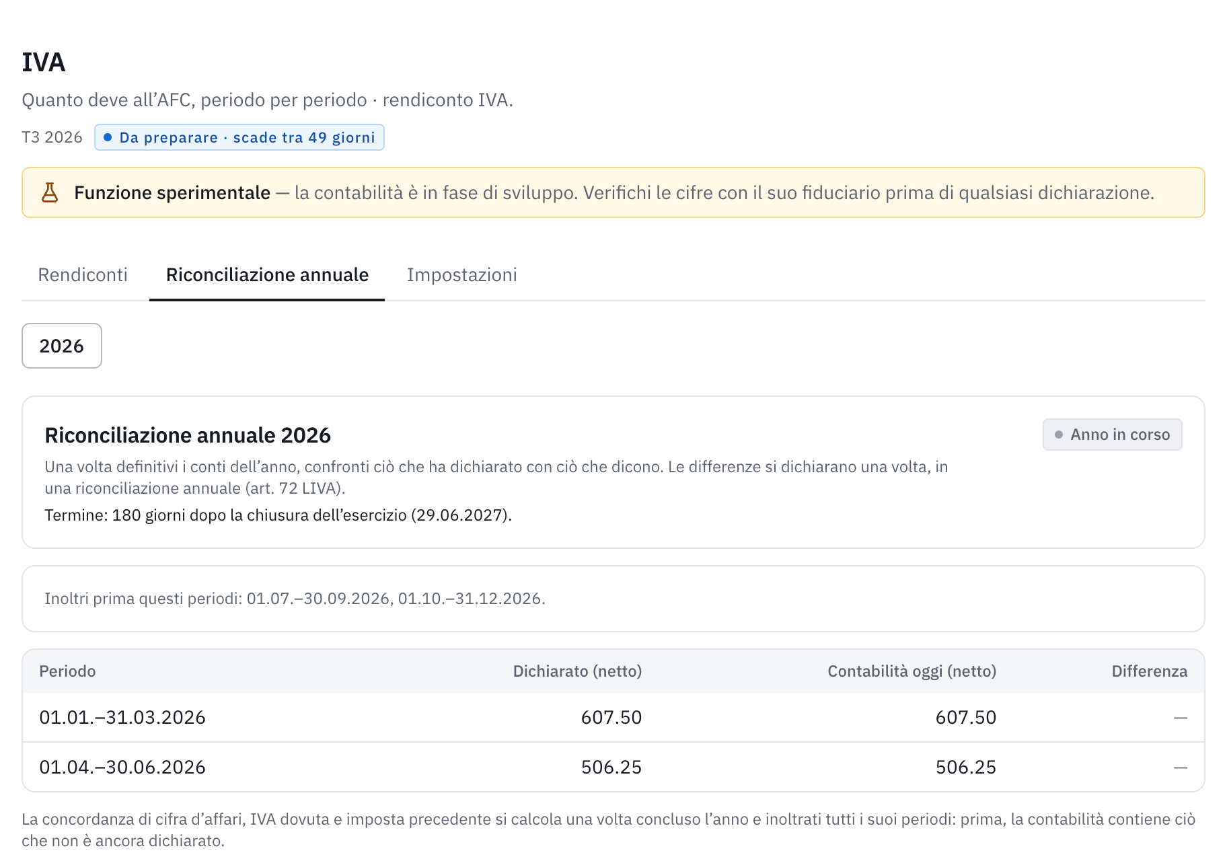Click the declared value 506.25

[611, 768]
